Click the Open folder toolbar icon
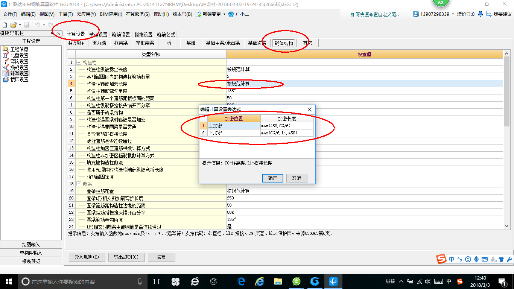Screen dimensions: 514x289 tap(13, 24)
